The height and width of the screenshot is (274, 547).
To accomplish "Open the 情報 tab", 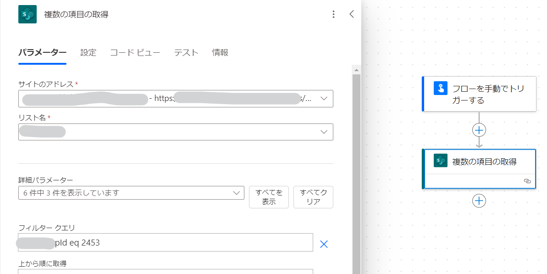I will [x=220, y=53].
